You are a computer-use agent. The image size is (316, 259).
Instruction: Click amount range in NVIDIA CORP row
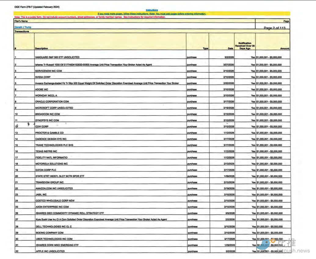(x=269, y=77)
